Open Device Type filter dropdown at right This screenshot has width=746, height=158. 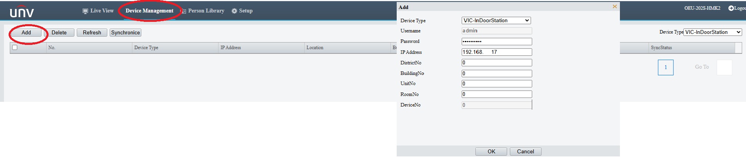click(x=713, y=32)
